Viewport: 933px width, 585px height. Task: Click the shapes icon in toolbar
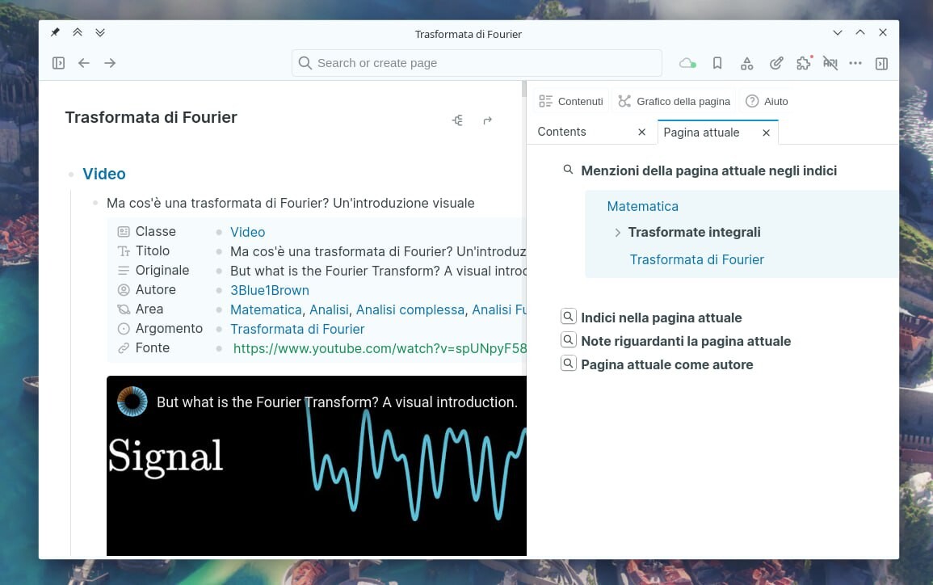(746, 63)
